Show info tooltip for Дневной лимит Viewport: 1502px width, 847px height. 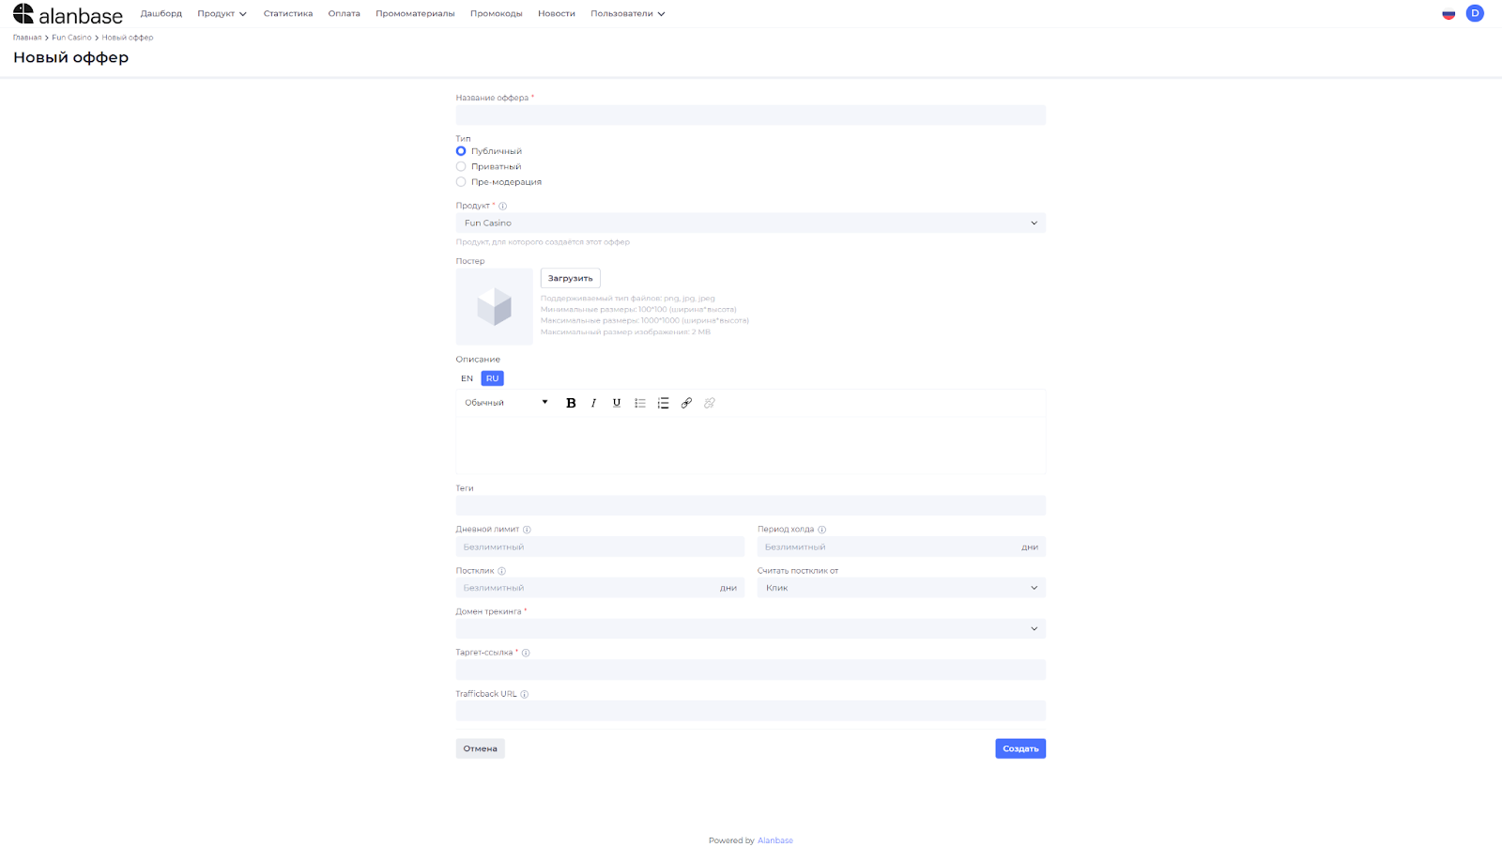point(527,530)
